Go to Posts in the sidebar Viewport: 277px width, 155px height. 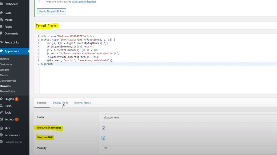pos(8,13)
